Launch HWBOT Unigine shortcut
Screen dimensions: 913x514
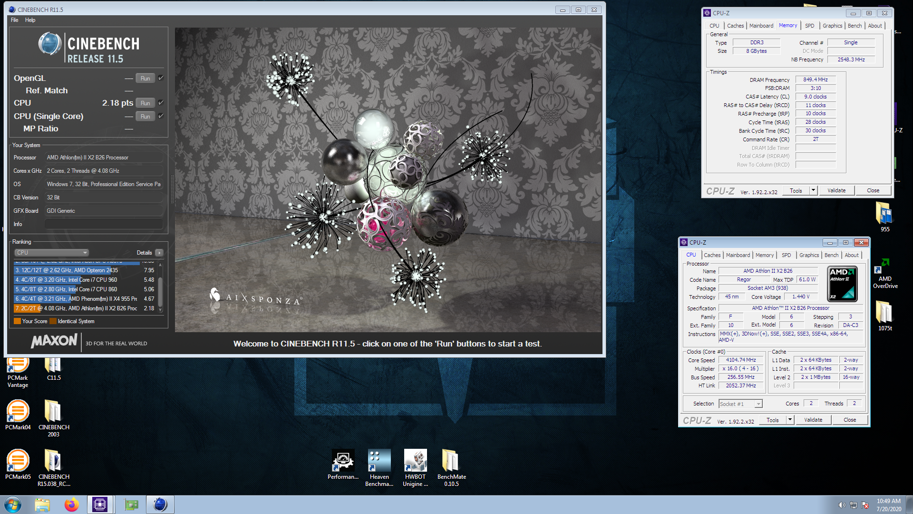click(x=415, y=468)
